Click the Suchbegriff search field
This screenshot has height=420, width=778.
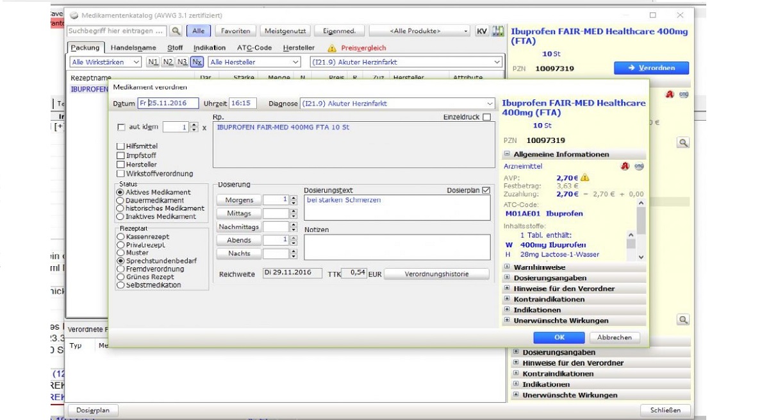pos(117,31)
